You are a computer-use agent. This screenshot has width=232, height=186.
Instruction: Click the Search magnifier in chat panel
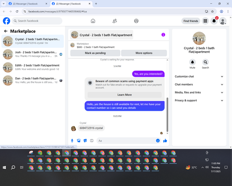point(206,62)
